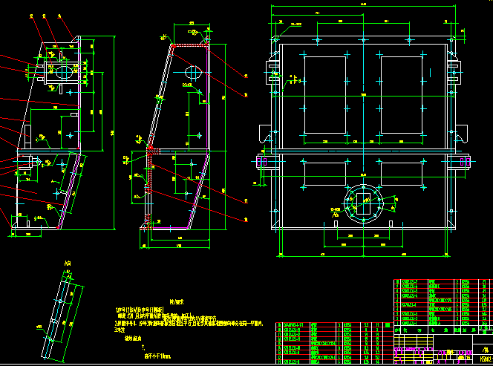Select the lower-right small rectangular opening
Viewport: 493px width, 366px height.
pos(402,174)
